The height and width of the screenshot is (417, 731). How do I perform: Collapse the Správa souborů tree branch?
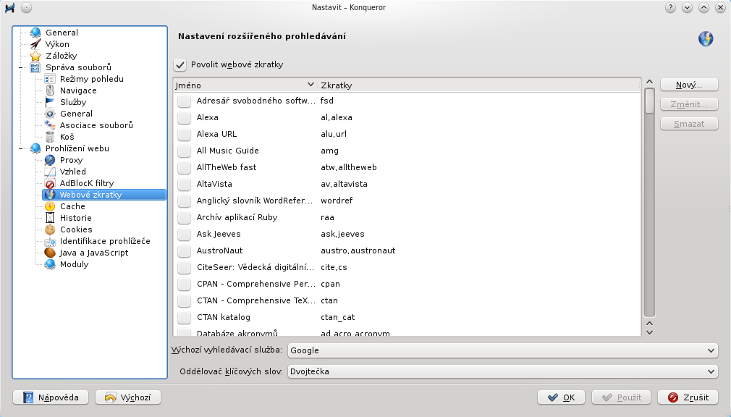(x=20, y=67)
